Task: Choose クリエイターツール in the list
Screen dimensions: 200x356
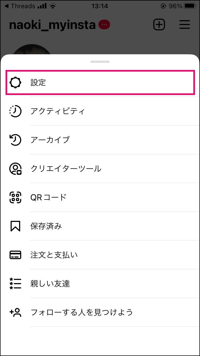Action: [x=100, y=169]
